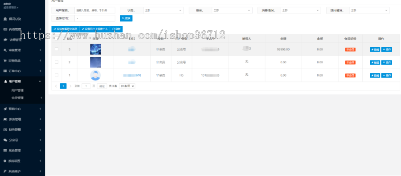This screenshot has height=176, width=401.
Task: Open 操作 dropdown for UID 1 row
Action: click(x=387, y=75)
